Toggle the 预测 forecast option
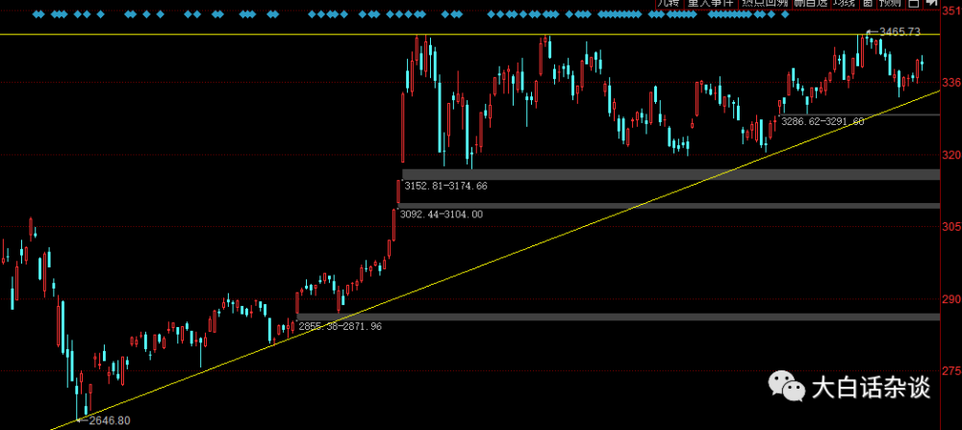 click(890, 3)
